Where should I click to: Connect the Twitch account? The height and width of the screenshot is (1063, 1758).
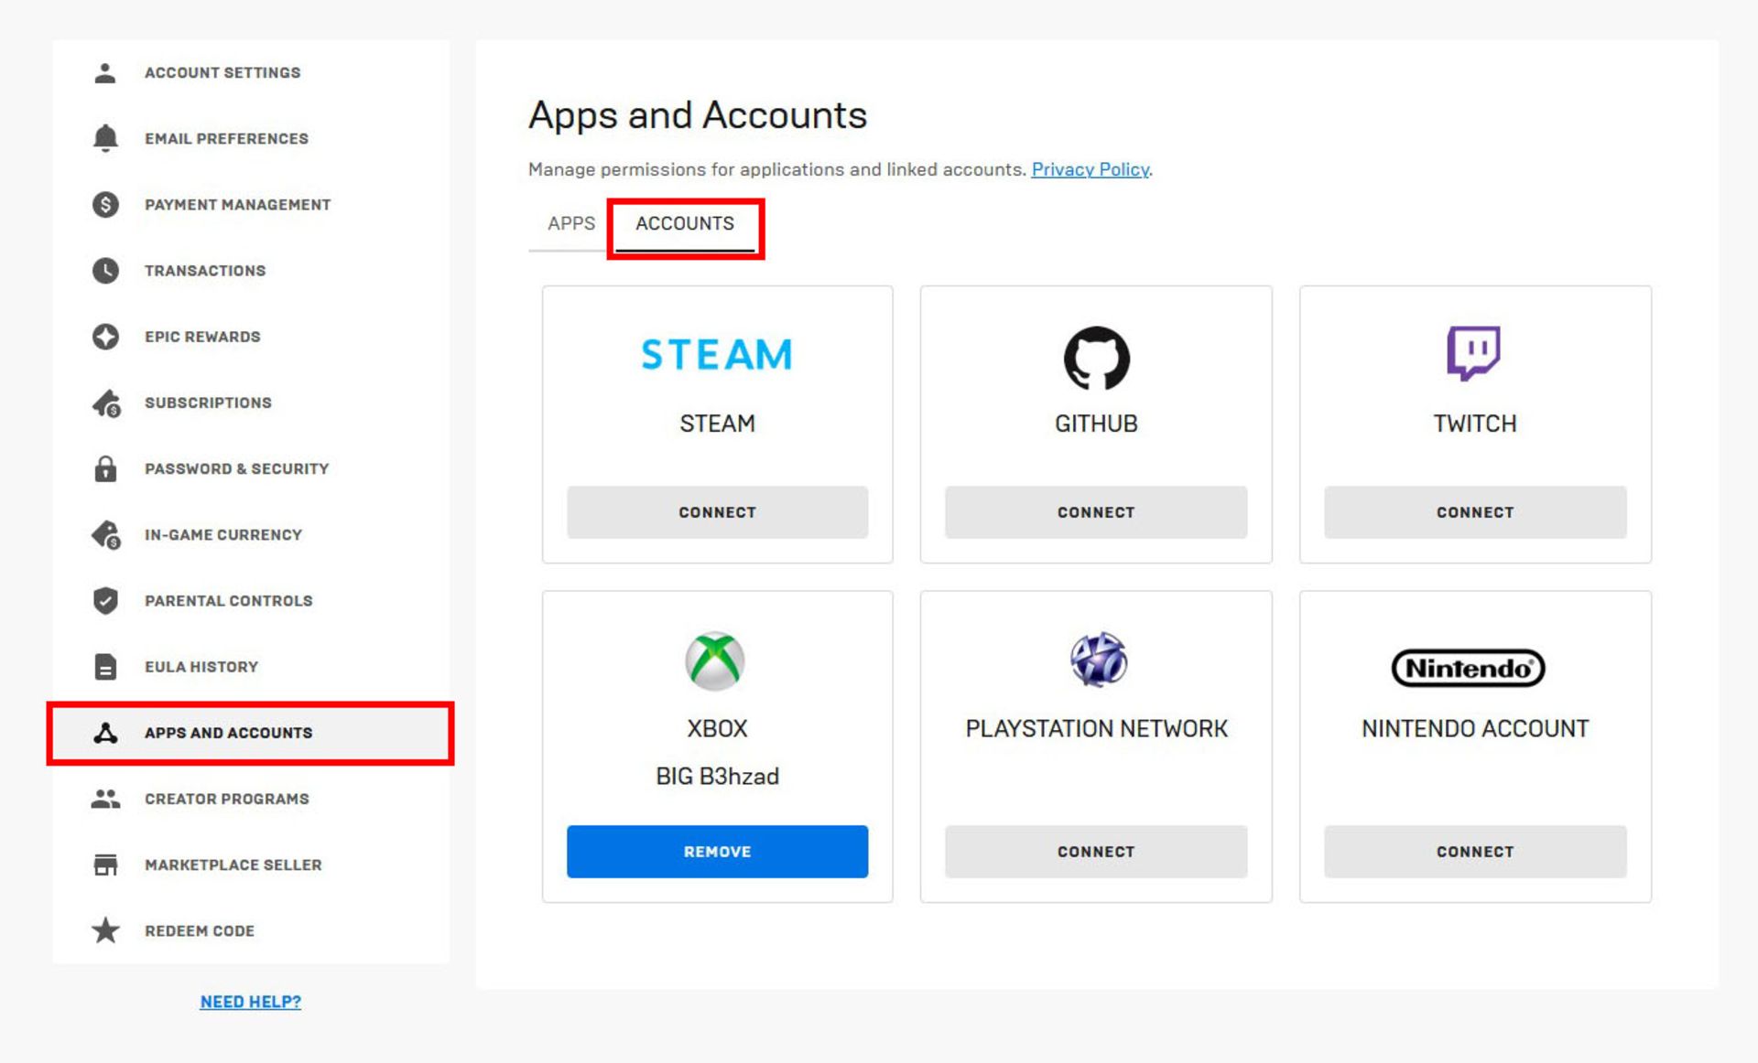point(1475,512)
